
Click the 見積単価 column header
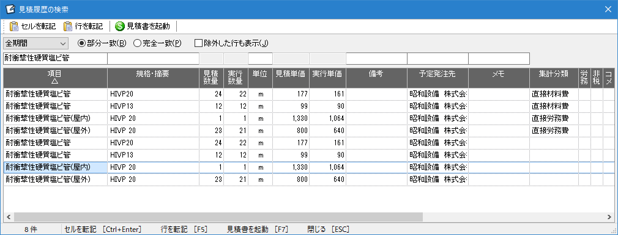point(291,78)
